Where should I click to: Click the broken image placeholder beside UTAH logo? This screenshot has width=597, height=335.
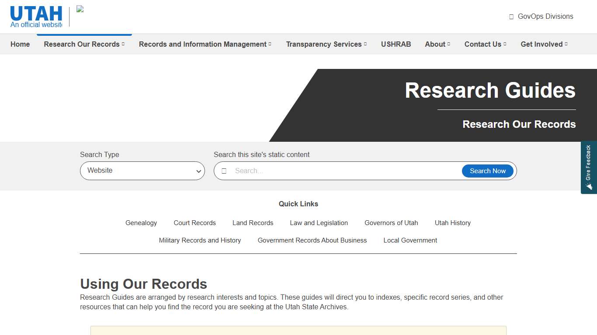point(80,9)
